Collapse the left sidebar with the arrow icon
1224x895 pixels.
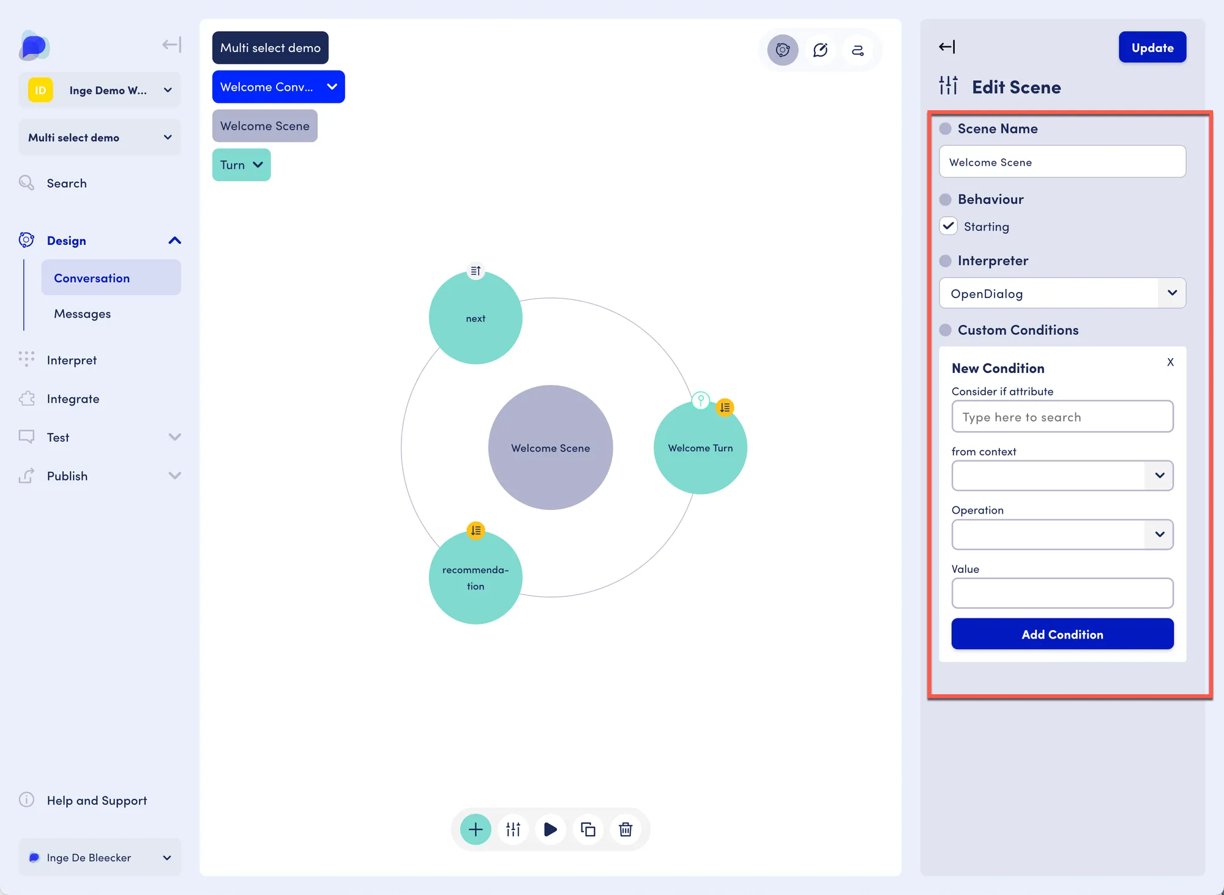[x=171, y=45]
